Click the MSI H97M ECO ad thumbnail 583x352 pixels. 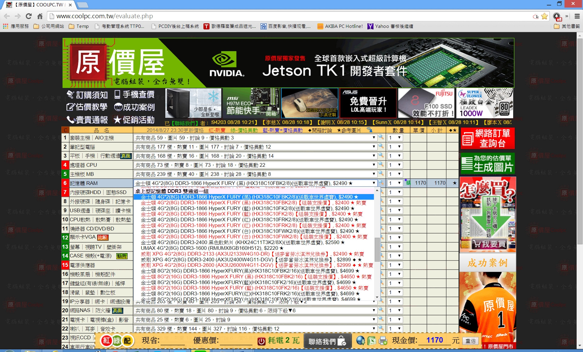251,103
